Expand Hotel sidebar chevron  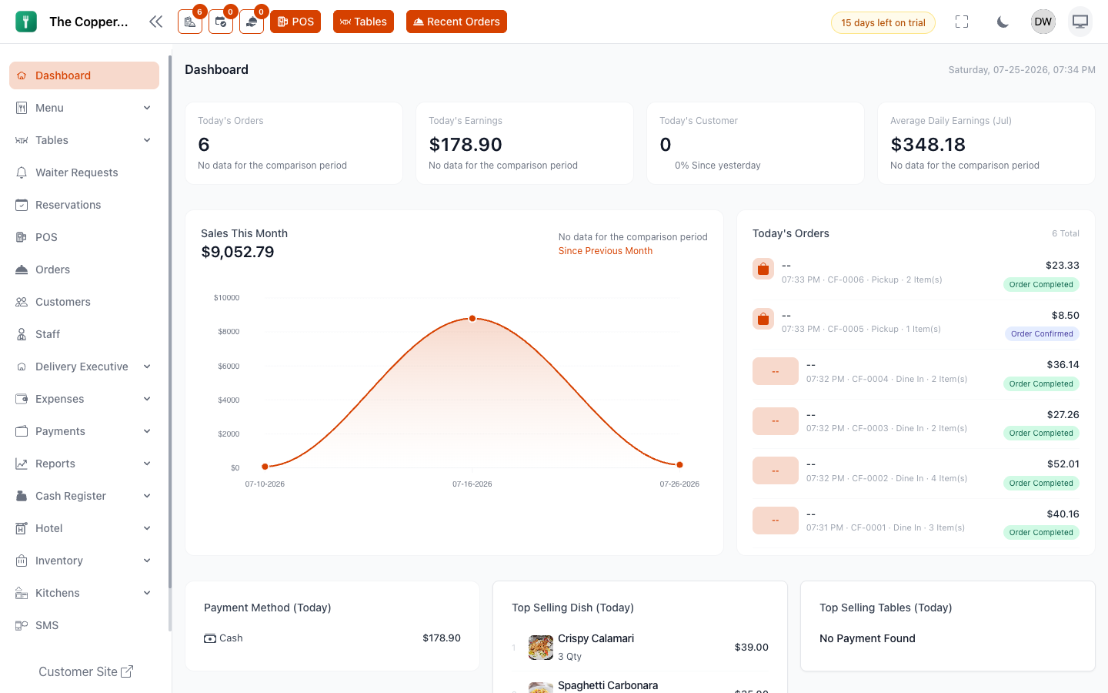tap(147, 528)
